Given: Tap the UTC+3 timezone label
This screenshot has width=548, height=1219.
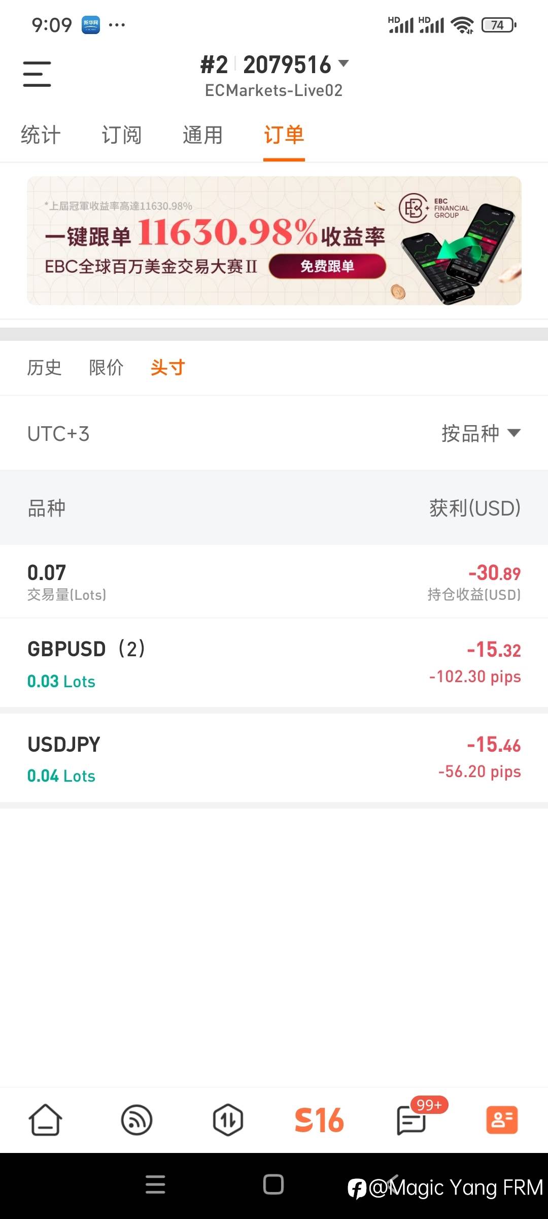Looking at the screenshot, I should click(x=58, y=434).
